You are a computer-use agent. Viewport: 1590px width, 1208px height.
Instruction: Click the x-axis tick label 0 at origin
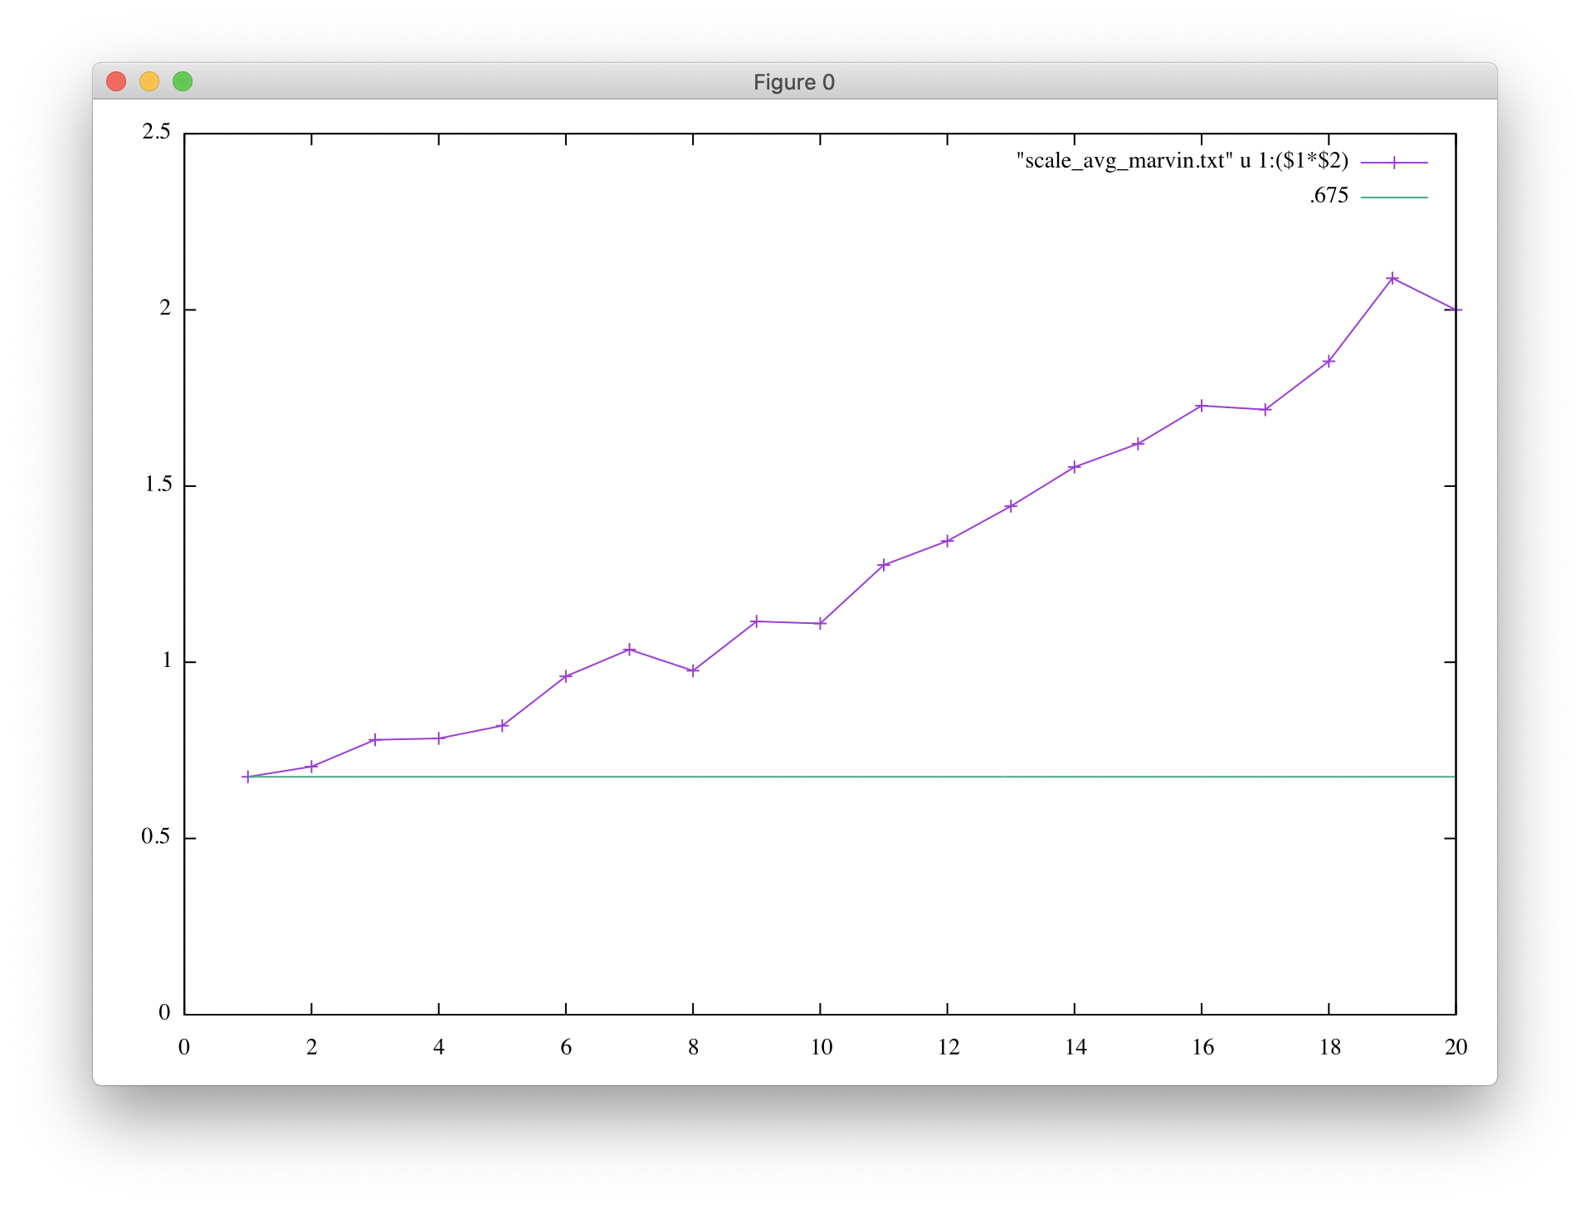point(184,1047)
